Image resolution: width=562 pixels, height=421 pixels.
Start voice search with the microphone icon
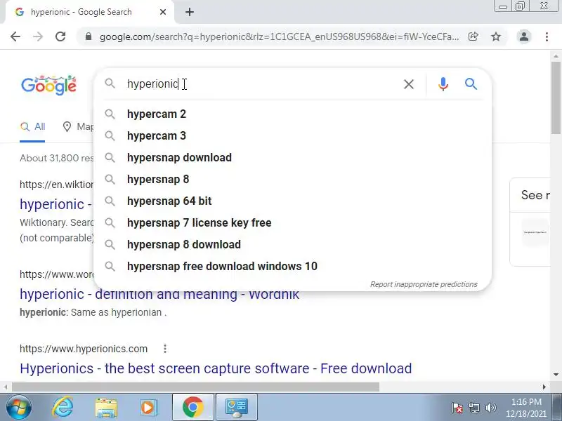coord(443,84)
